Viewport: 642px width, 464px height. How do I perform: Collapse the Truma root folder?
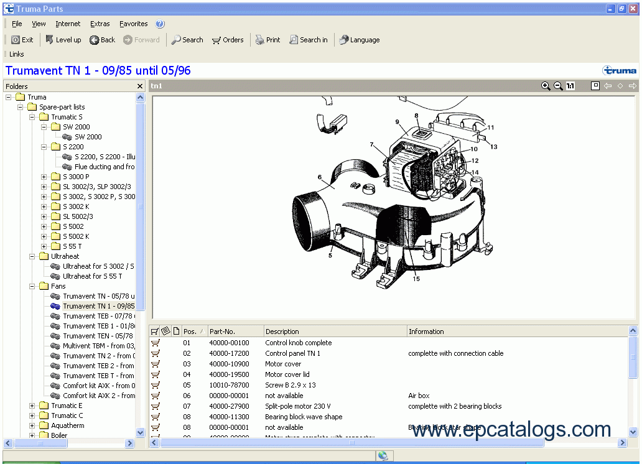coord(8,97)
